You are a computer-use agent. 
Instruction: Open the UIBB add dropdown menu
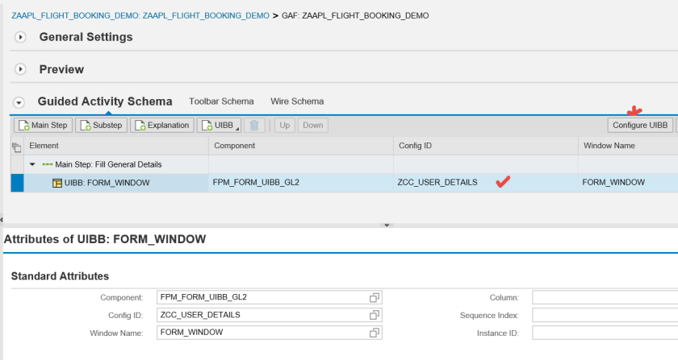click(220, 126)
